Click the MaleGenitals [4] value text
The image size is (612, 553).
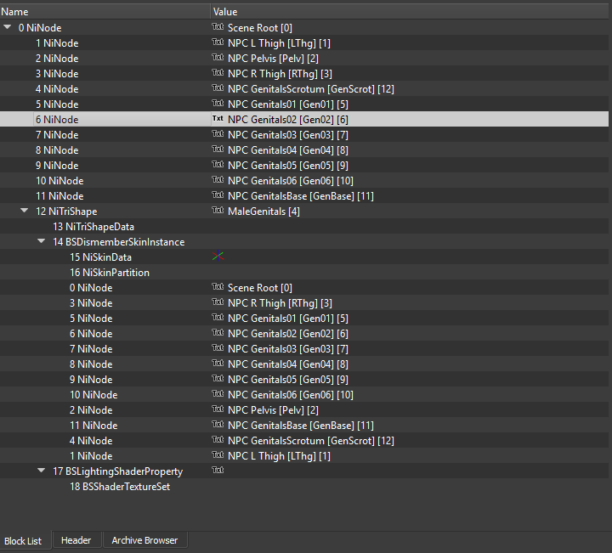click(263, 212)
